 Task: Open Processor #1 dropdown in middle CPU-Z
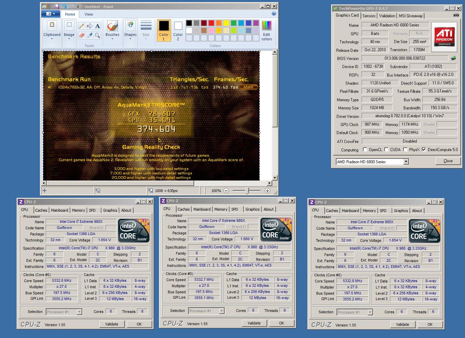(222, 311)
